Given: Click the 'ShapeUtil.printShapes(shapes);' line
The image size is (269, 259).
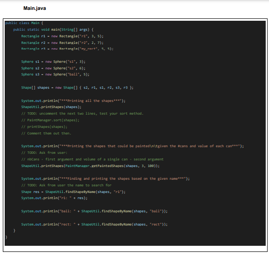Looking at the screenshot, I should point(51,107).
